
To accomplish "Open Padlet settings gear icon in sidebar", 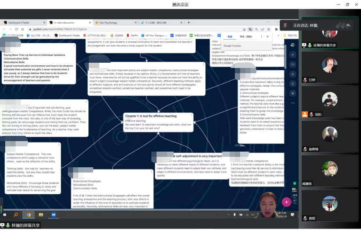I will pyautogui.click(x=293, y=93).
